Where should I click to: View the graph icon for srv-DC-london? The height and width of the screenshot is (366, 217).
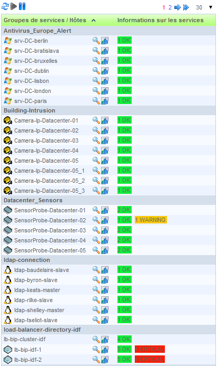click(105, 91)
